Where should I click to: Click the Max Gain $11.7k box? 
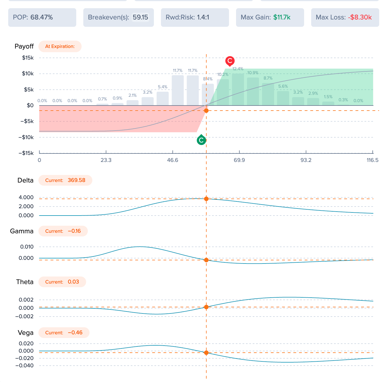click(270, 17)
